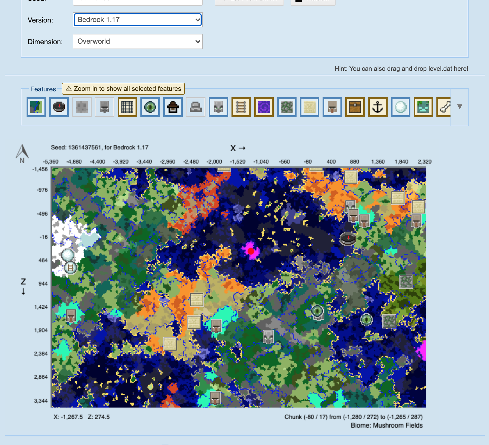
Task: Enable the greyed-out slime chunk feature
Action: 82,107
